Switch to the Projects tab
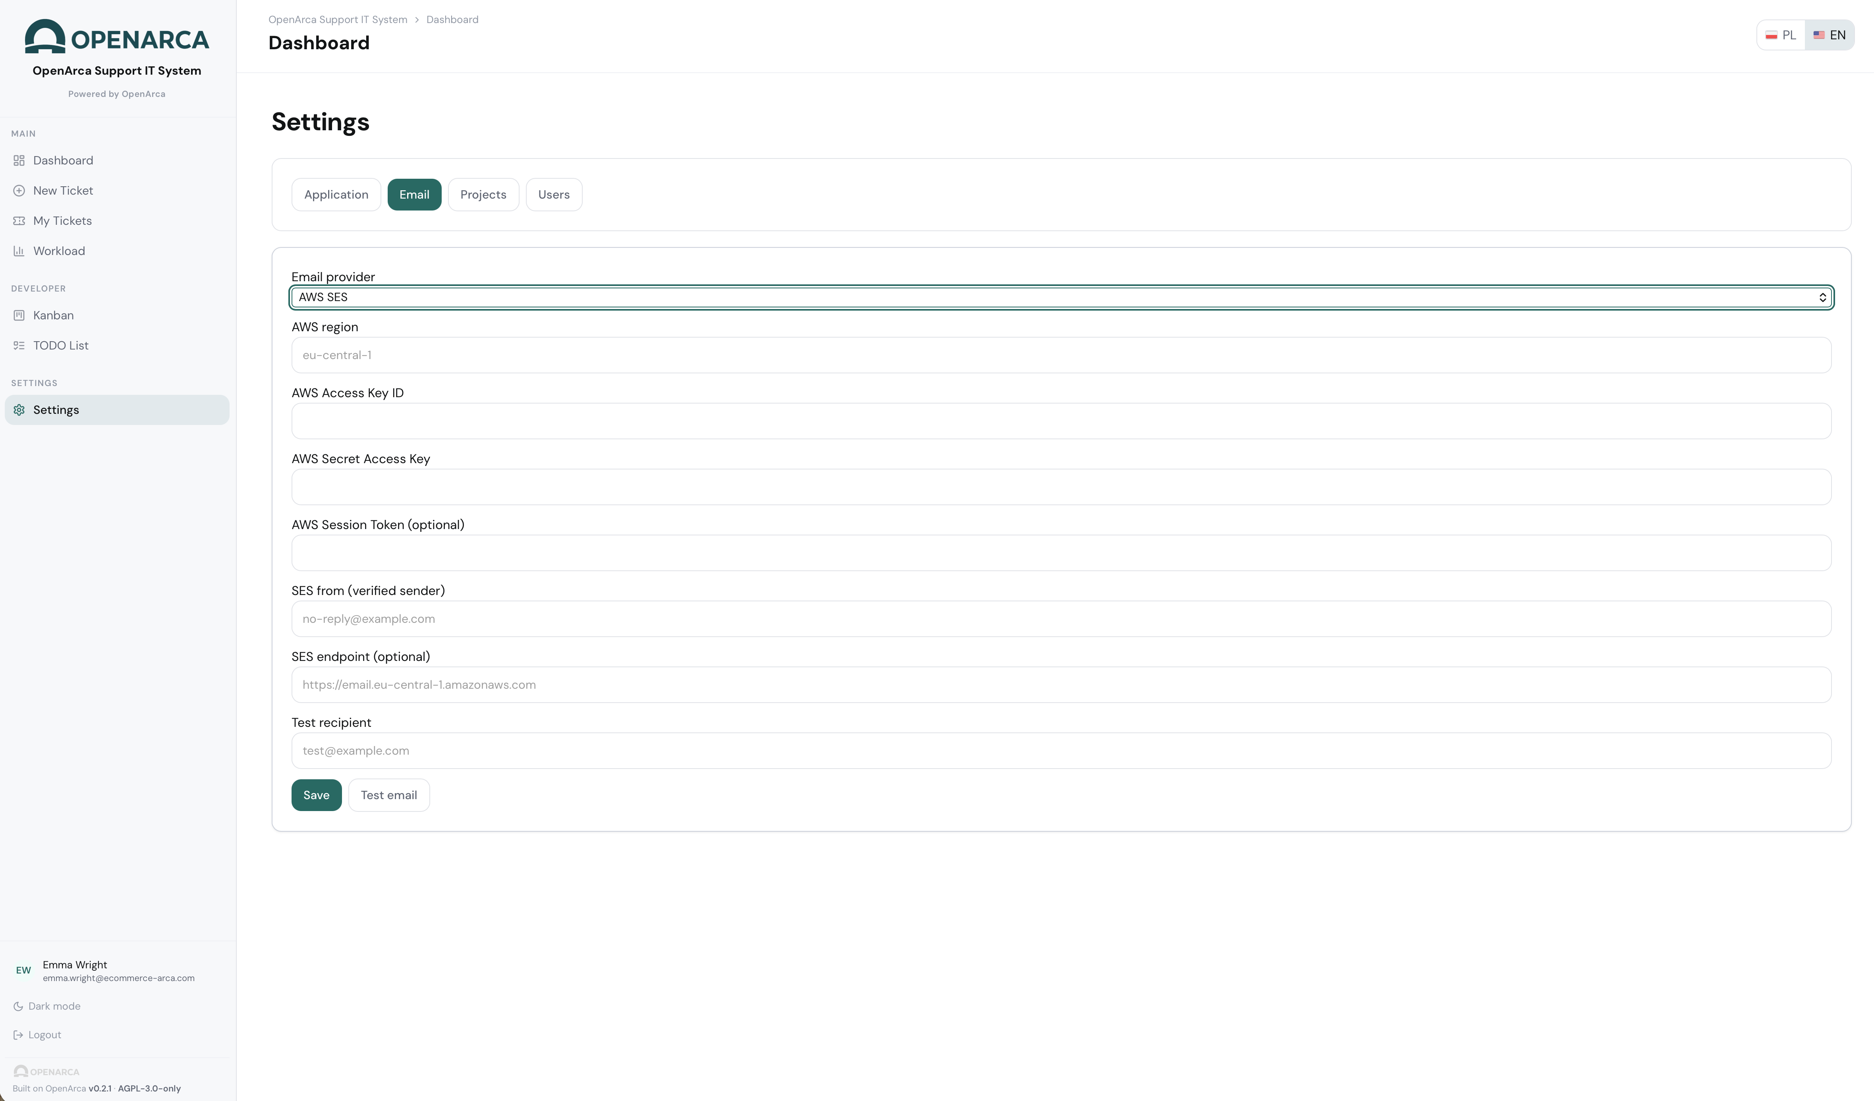Viewport: 1874px width, 1101px height. (483, 194)
